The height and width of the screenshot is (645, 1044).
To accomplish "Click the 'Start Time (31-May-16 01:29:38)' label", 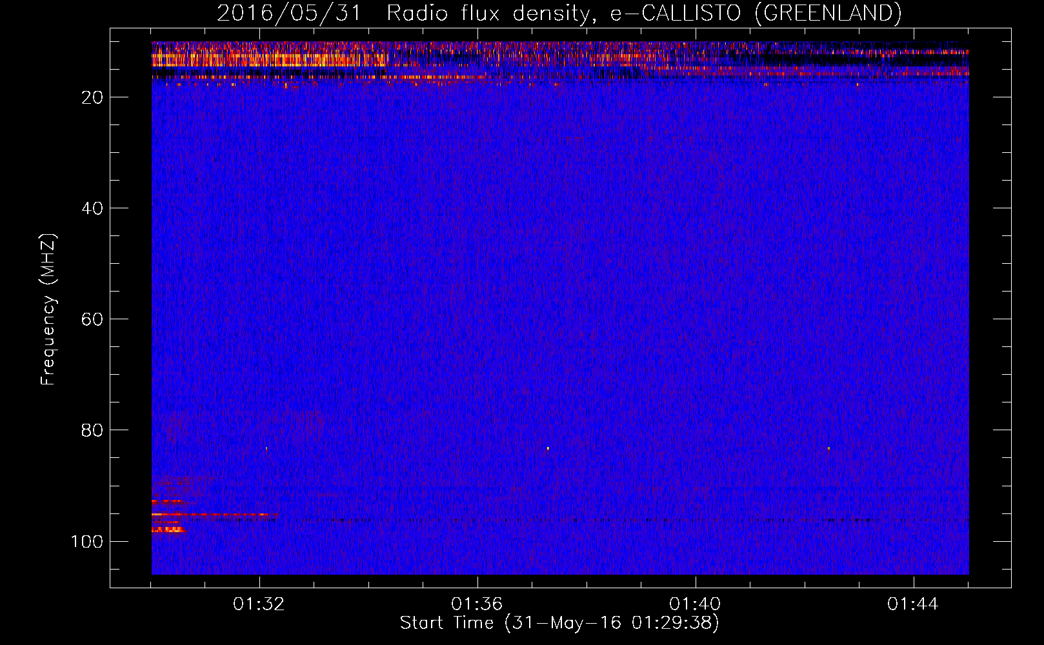I will point(559,623).
